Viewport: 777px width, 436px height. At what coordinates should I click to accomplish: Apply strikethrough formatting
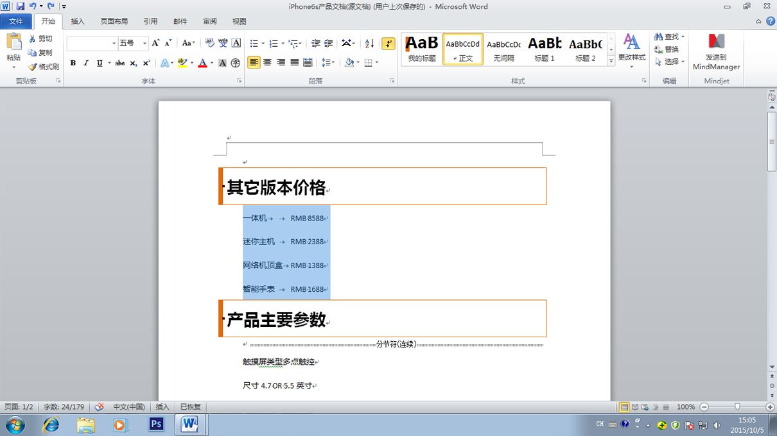point(120,63)
